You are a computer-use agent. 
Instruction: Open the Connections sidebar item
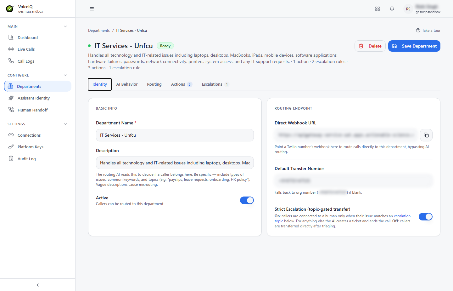point(38,135)
